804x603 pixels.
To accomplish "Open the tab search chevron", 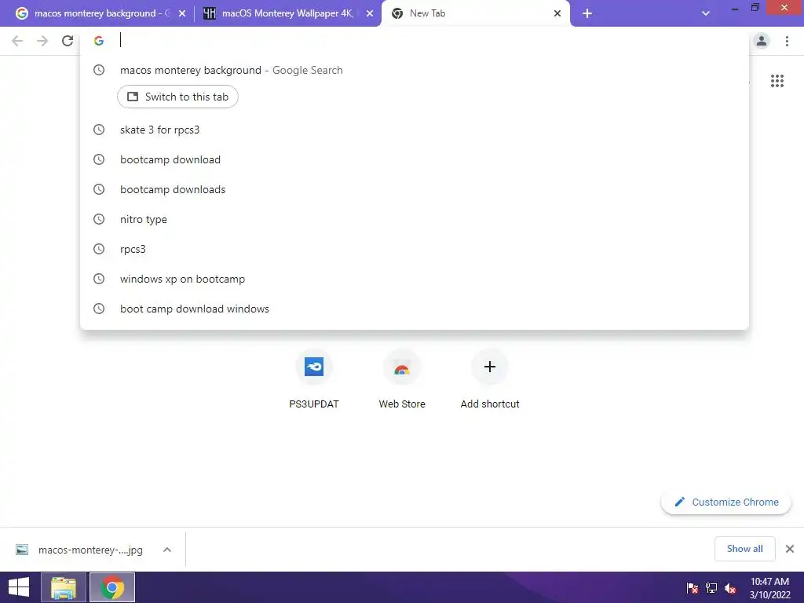I will tap(706, 13).
